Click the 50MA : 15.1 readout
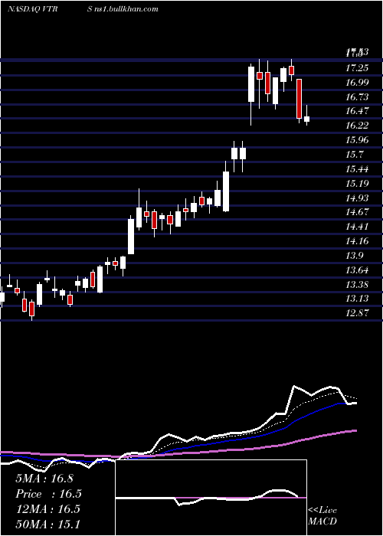 click(x=47, y=524)
